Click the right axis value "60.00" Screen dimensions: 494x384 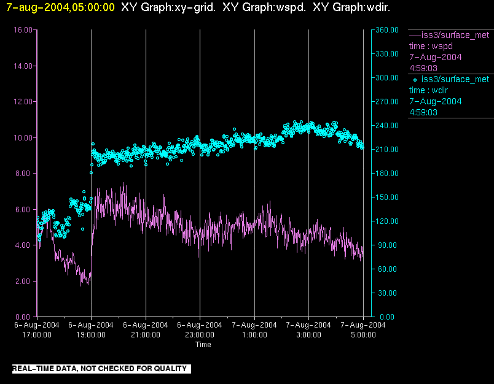point(387,269)
